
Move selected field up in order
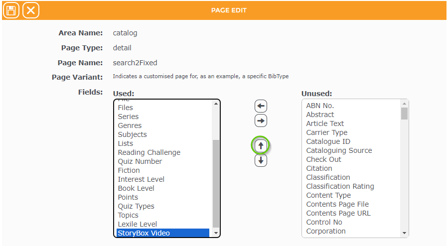tap(261, 145)
